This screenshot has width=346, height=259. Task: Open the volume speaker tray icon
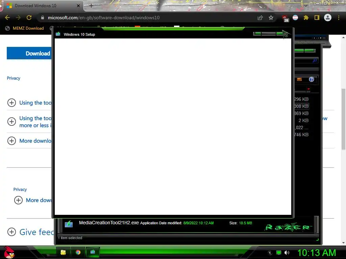[287, 253]
